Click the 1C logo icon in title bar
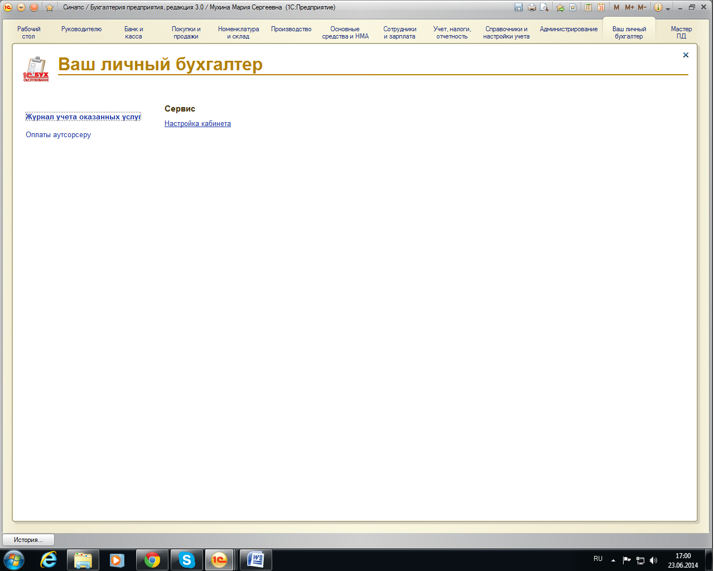This screenshot has height=571, width=714. [8, 7]
